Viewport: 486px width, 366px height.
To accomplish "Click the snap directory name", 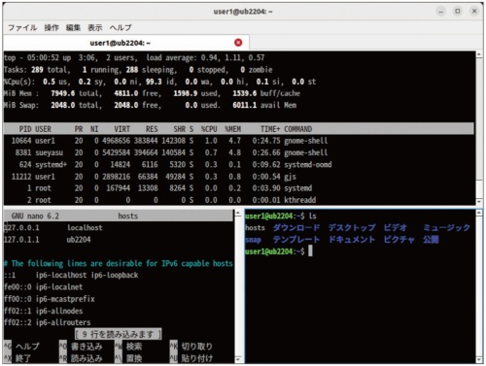I will pos(254,240).
